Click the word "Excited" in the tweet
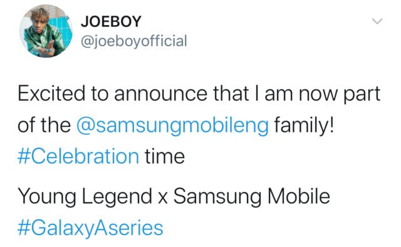Image resolution: width=401 pixels, height=247 pixels. (51, 94)
